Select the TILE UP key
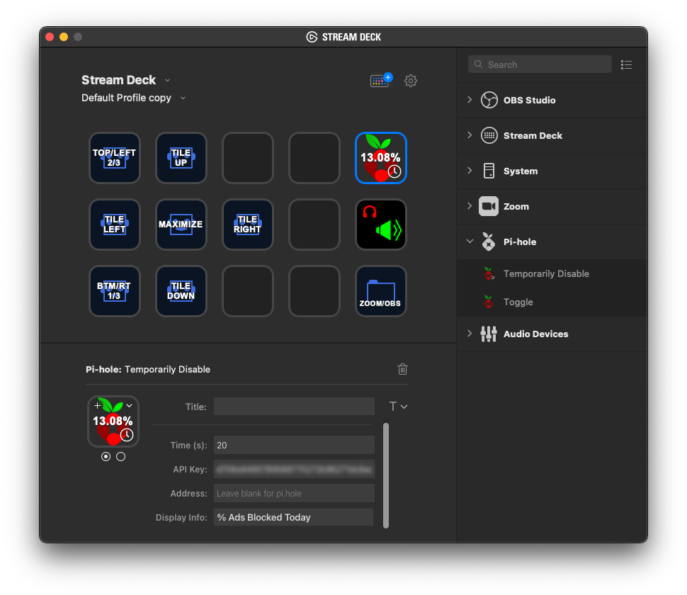 click(x=181, y=158)
